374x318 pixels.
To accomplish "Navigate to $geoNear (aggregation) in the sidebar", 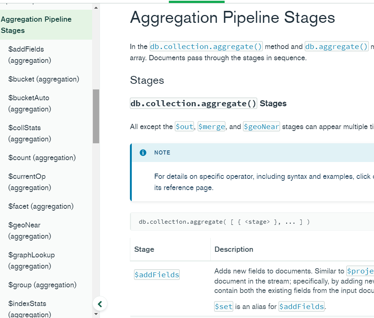I will coord(30,230).
